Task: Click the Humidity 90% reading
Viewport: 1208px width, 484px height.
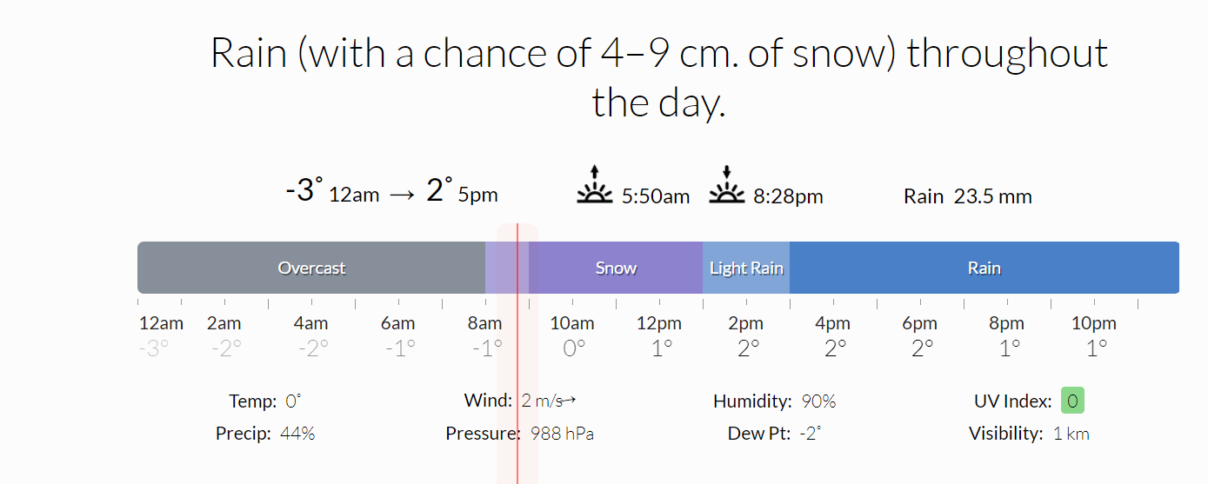Action: pos(774,401)
